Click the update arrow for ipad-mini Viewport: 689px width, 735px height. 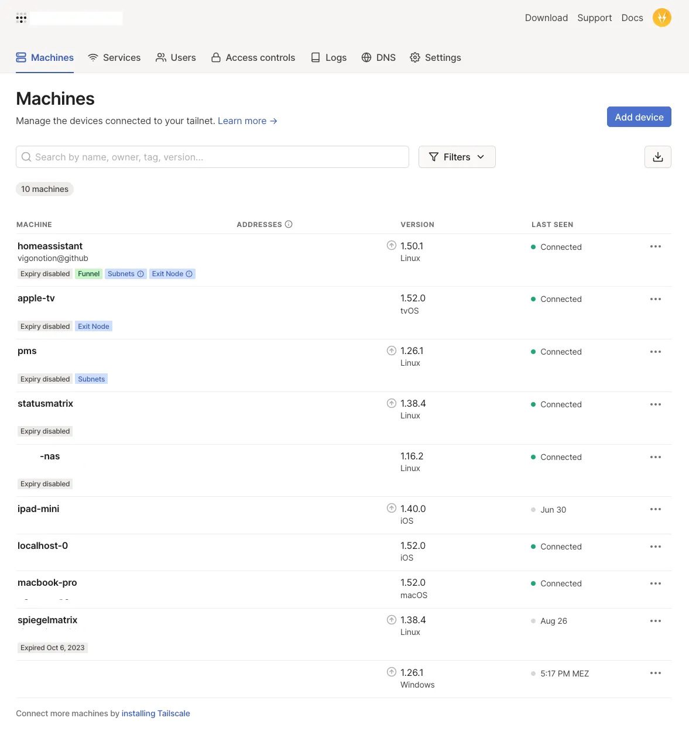coord(391,508)
